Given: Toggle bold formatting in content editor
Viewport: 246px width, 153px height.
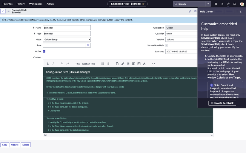Looking at the screenshot, I should point(47,64).
